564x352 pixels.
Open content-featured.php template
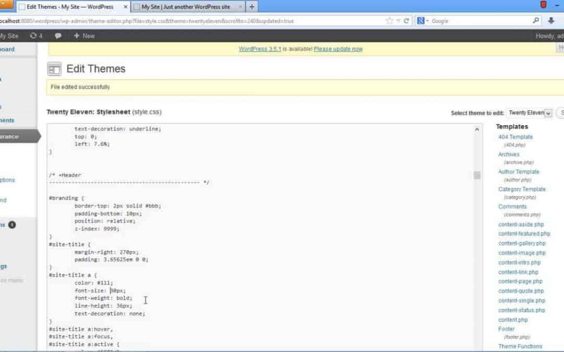524,234
